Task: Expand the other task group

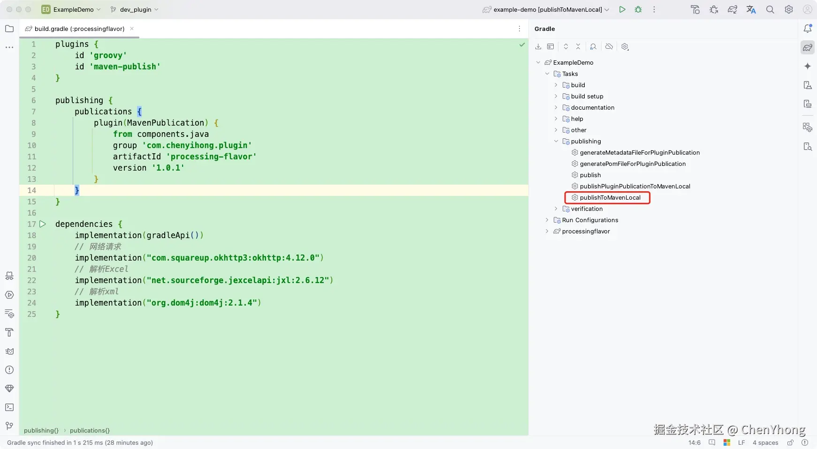Action: click(556, 130)
